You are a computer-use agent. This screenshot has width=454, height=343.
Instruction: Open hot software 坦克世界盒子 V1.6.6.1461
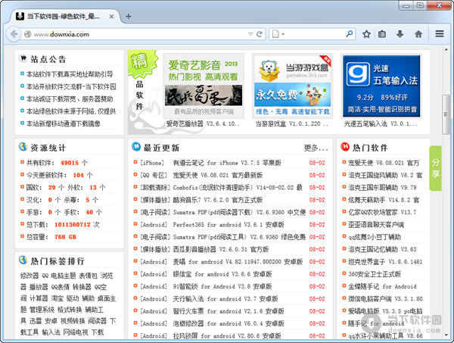pos(385,262)
